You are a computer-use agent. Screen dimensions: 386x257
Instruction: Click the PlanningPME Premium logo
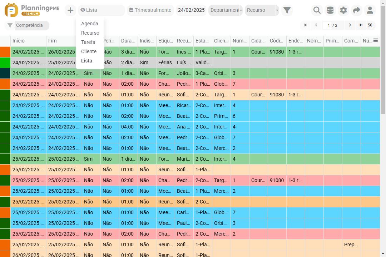click(x=32, y=10)
